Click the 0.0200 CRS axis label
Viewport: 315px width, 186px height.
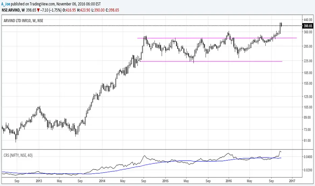pos(308,170)
